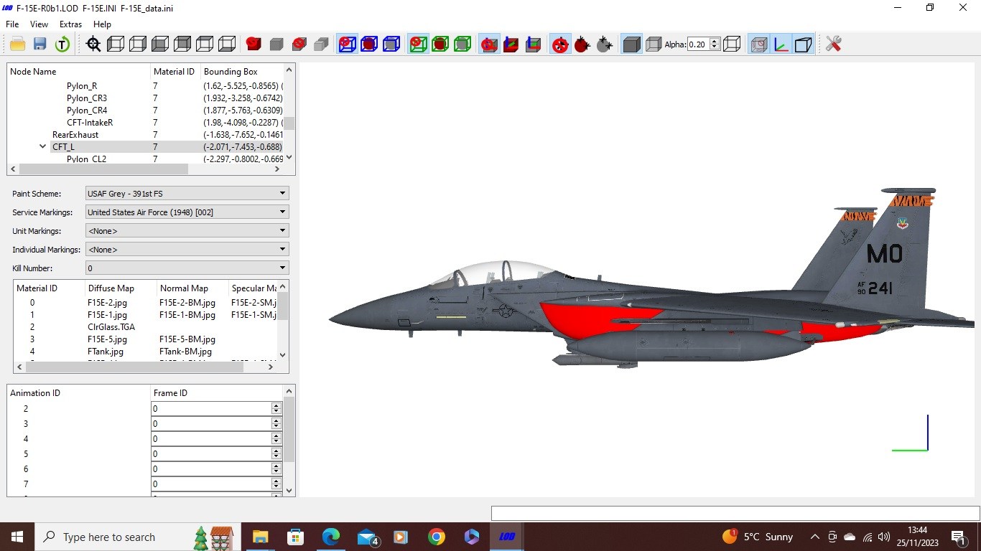
Task: Toggle the prohibition sign with sparkle lighting icon
Action: coord(560,44)
